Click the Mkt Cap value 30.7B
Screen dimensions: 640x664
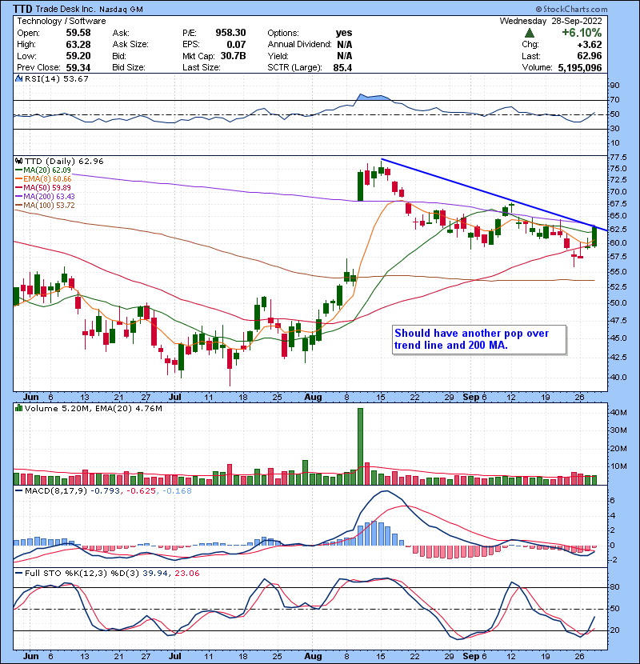point(233,56)
